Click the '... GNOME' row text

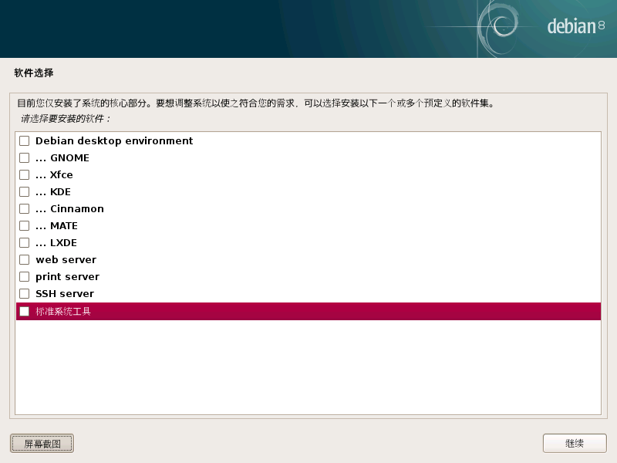(x=62, y=158)
